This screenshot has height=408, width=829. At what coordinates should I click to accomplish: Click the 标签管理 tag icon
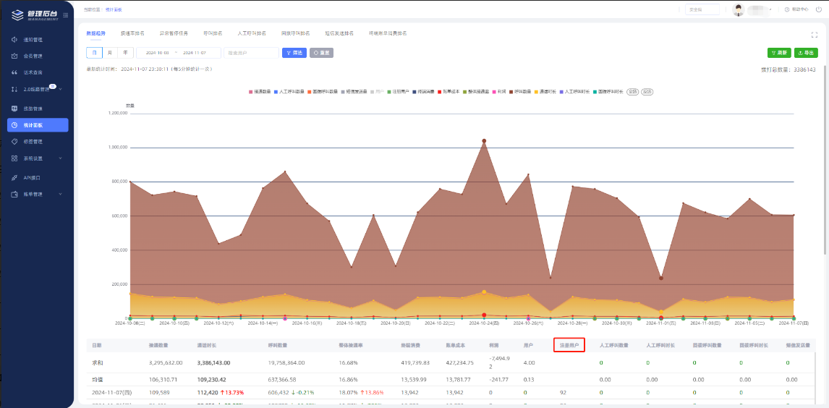15,141
